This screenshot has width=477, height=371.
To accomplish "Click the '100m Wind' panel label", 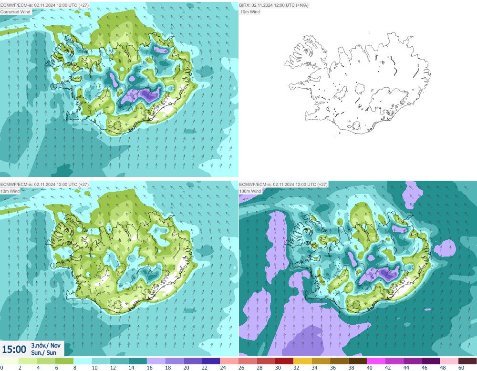I will 251,191.
